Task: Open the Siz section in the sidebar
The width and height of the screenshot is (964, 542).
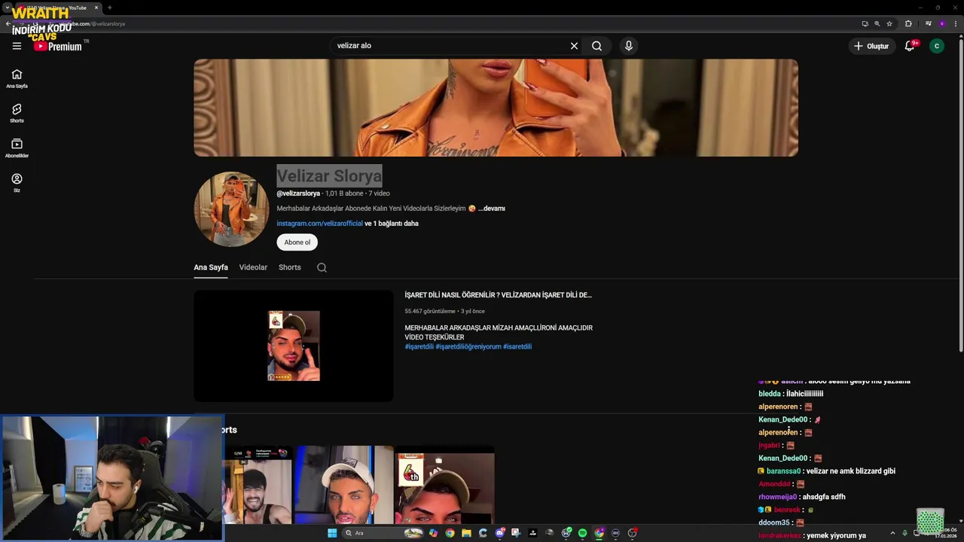Action: (17, 183)
